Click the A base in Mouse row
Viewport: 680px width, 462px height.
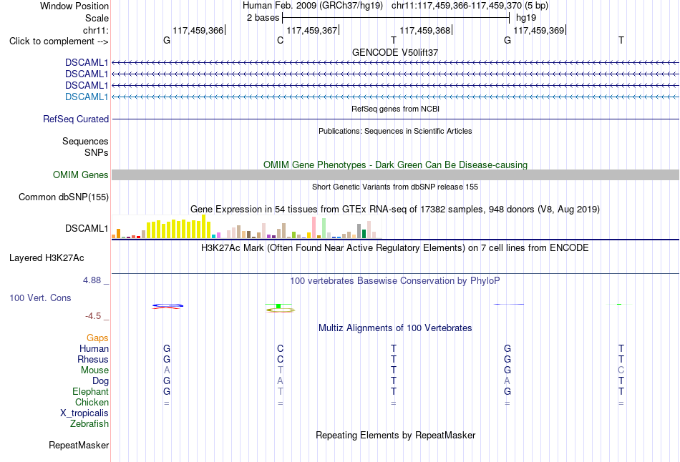pos(167,370)
